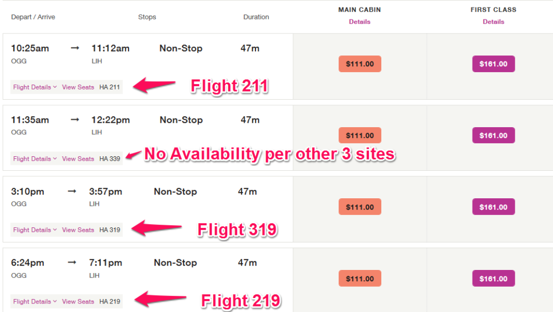This screenshot has width=553, height=312.
Task: Expand Flight Details for flight HA 339
Action: pos(33,158)
